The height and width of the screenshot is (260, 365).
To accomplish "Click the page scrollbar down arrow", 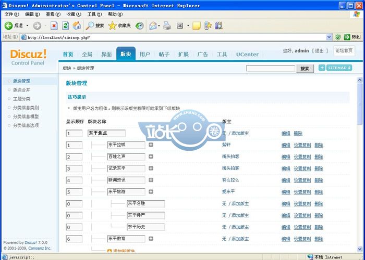I will pos(360,249).
